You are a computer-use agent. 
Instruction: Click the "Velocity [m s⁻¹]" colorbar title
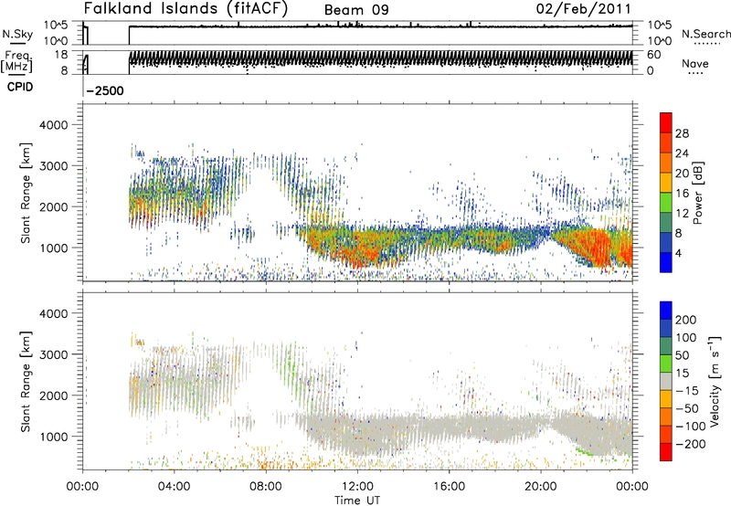click(x=715, y=381)
